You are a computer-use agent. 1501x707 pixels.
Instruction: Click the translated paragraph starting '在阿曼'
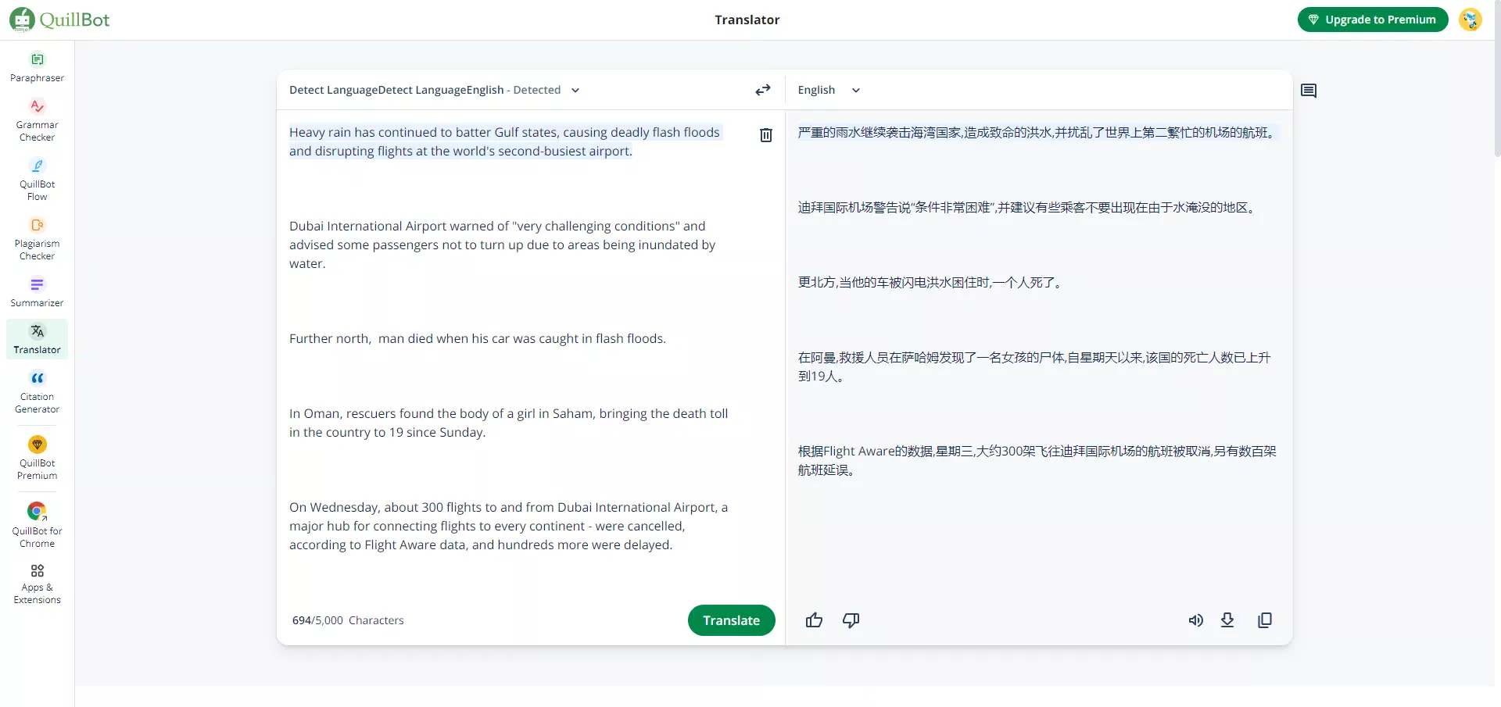point(1034,366)
